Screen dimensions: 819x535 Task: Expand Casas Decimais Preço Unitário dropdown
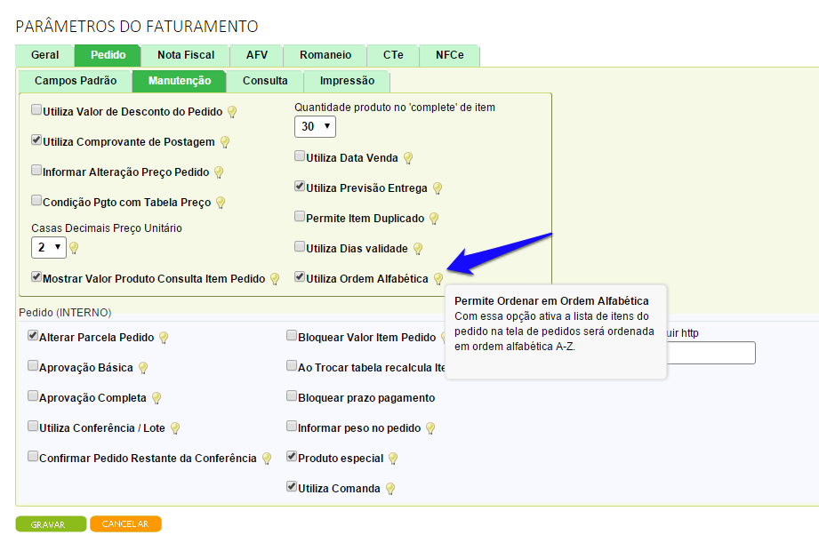click(x=48, y=247)
